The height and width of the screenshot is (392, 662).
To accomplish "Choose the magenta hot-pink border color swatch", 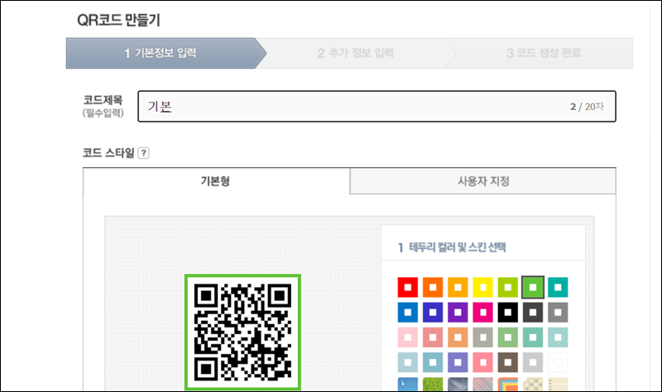I will coord(482,313).
